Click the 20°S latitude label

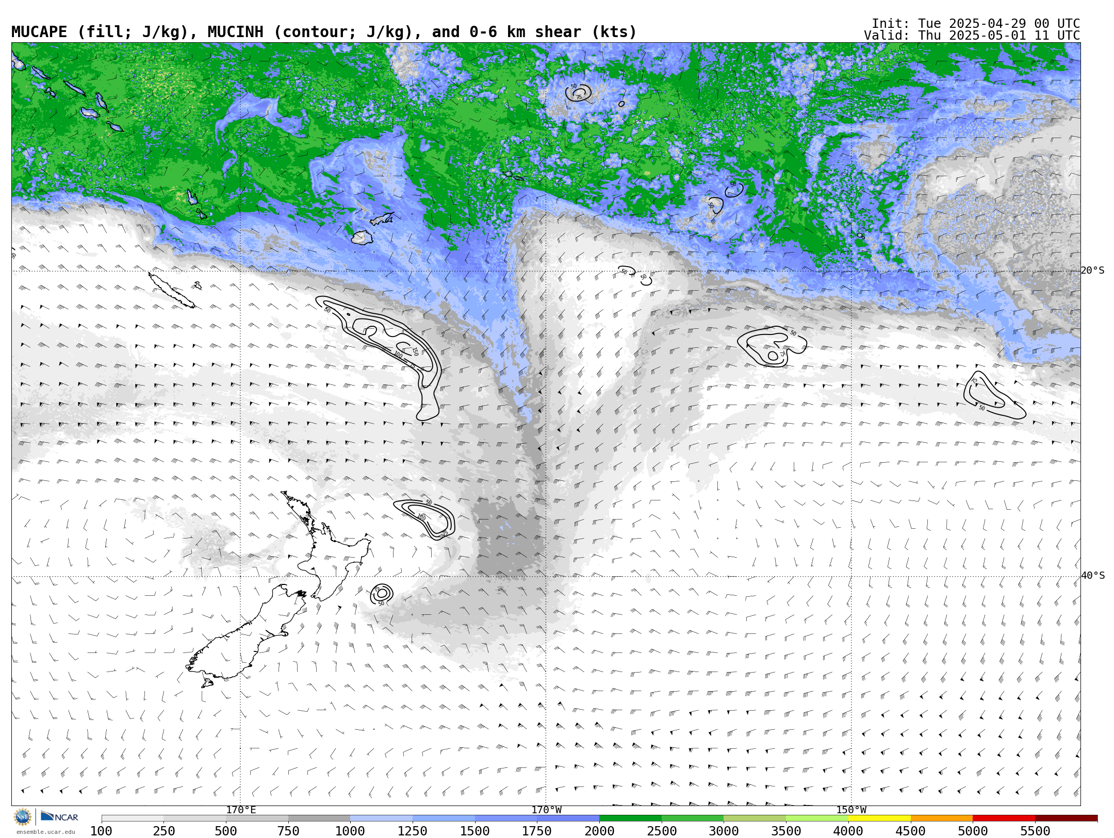coord(1092,270)
